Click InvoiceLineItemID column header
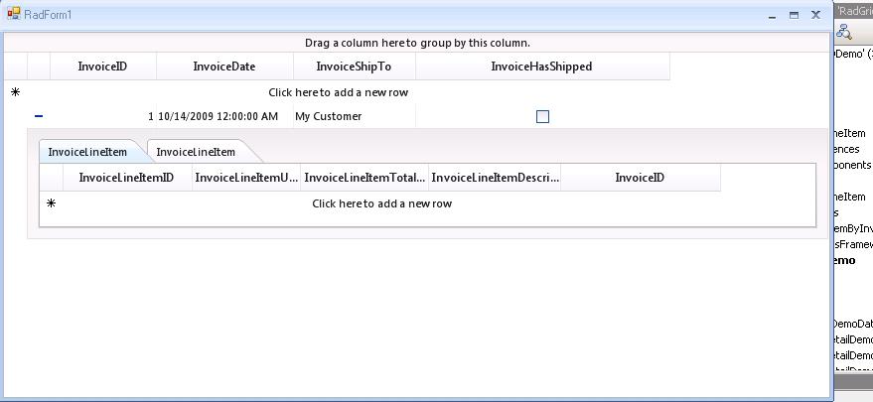 coord(127,178)
